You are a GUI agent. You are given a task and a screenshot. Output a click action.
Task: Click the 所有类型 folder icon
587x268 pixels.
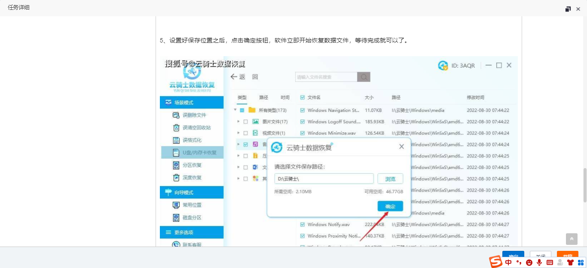click(x=252, y=110)
